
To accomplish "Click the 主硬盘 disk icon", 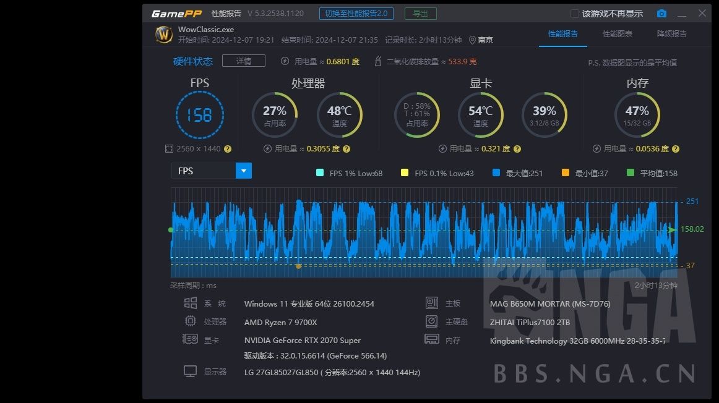I will (431, 321).
